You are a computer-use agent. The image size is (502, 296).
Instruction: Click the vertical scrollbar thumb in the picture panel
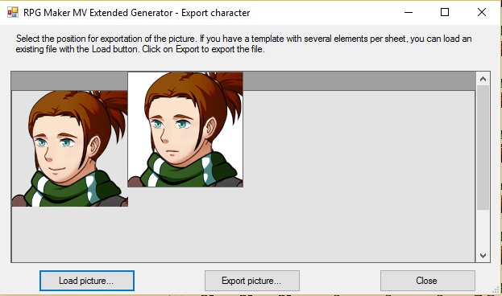[x=483, y=148]
